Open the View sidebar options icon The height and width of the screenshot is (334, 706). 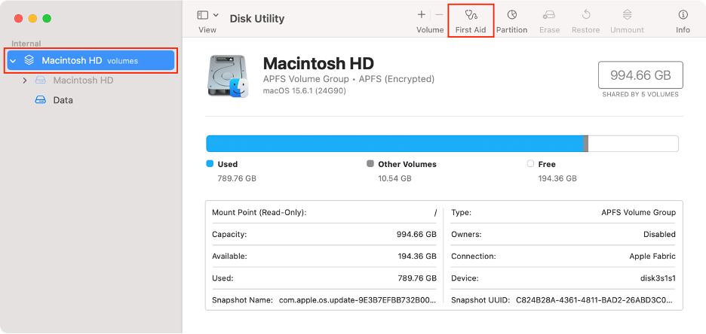pos(203,15)
